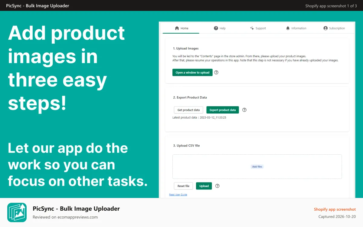
Task: Click the Subscription profile icon
Action: coord(325,28)
